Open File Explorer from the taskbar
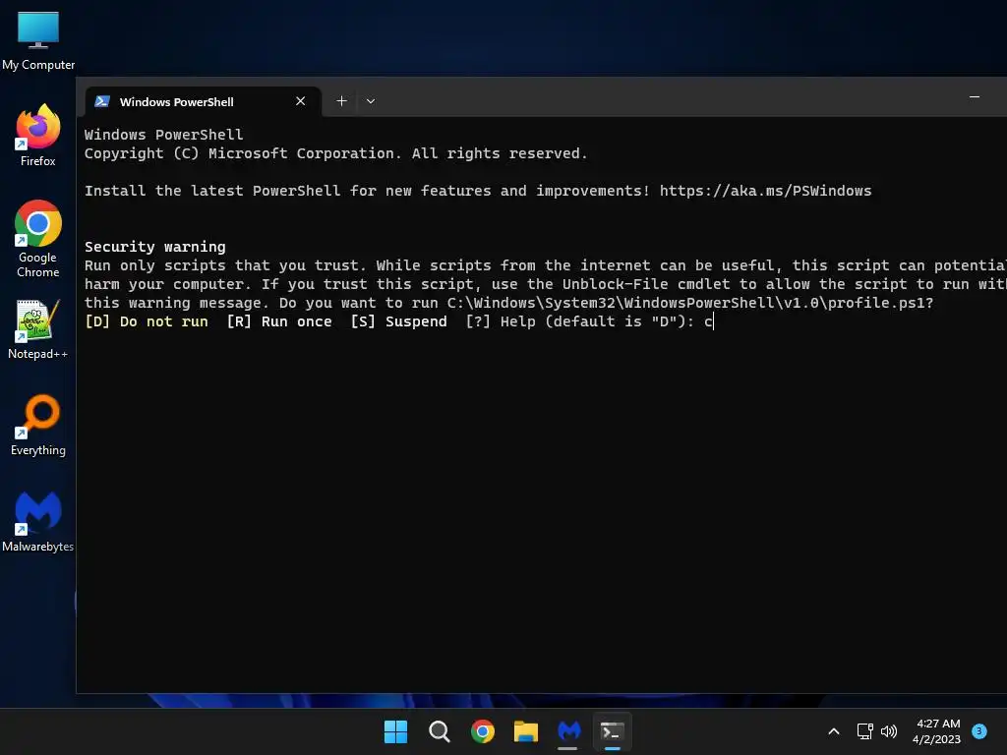 point(526,731)
